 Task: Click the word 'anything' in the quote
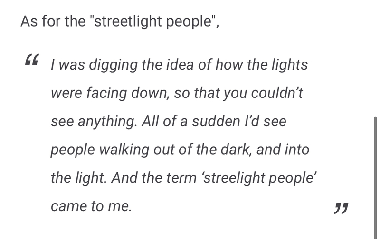(x=107, y=122)
